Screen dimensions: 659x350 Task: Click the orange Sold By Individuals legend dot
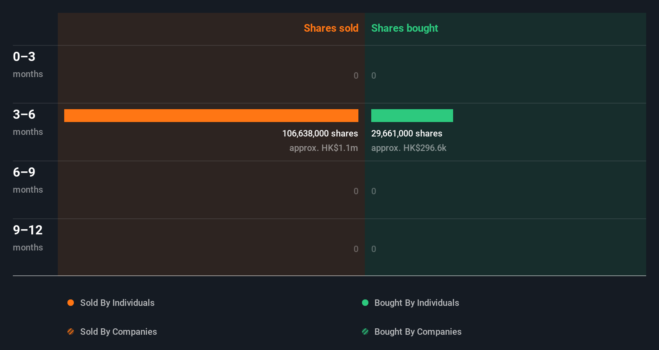point(71,303)
